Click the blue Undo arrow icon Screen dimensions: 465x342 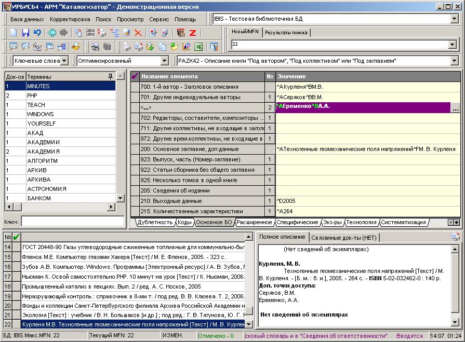point(37,33)
